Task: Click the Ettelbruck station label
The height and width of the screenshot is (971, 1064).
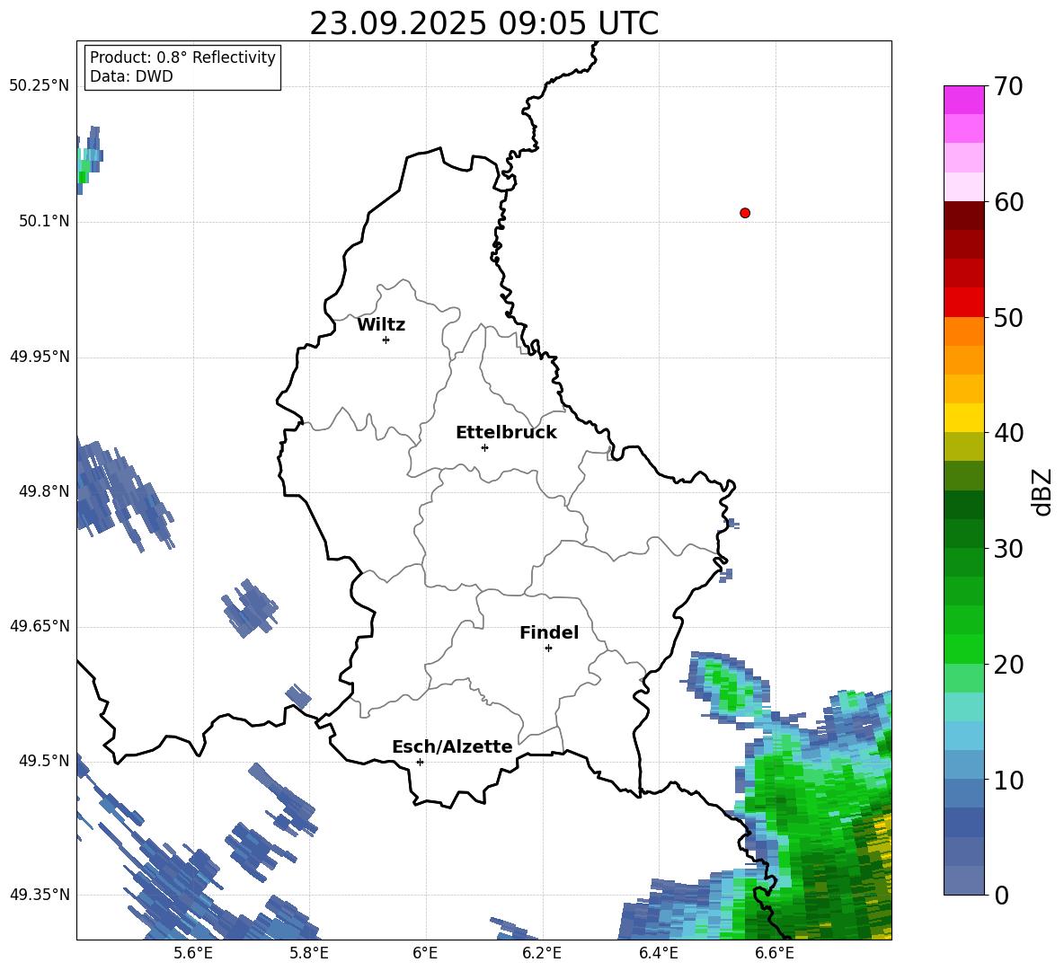Action: coord(506,433)
